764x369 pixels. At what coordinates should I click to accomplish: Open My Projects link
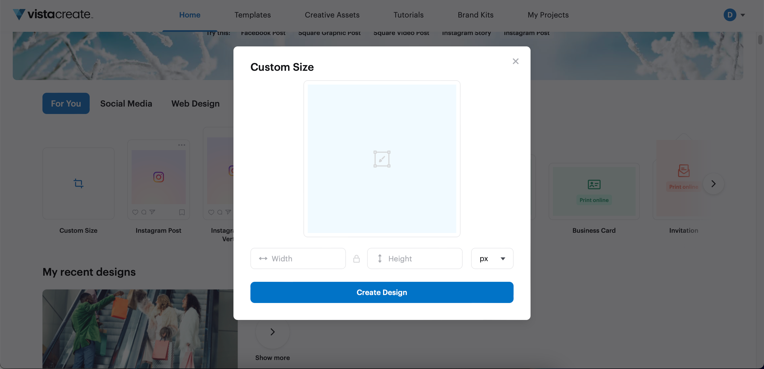point(548,15)
